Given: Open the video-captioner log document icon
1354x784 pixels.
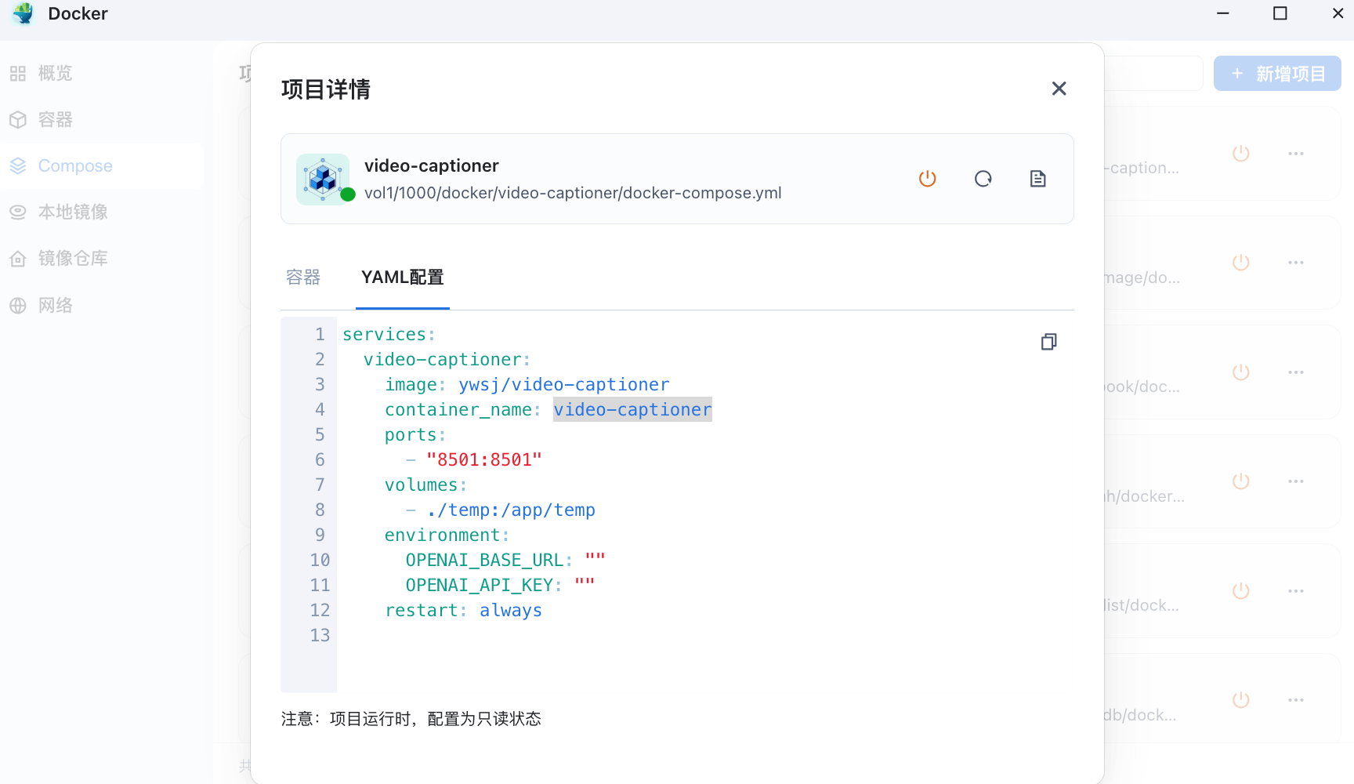Looking at the screenshot, I should click(1037, 179).
